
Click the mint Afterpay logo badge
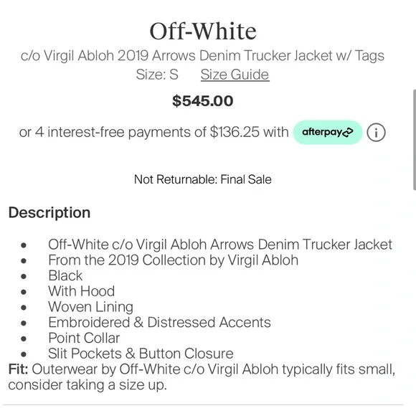coord(328,132)
